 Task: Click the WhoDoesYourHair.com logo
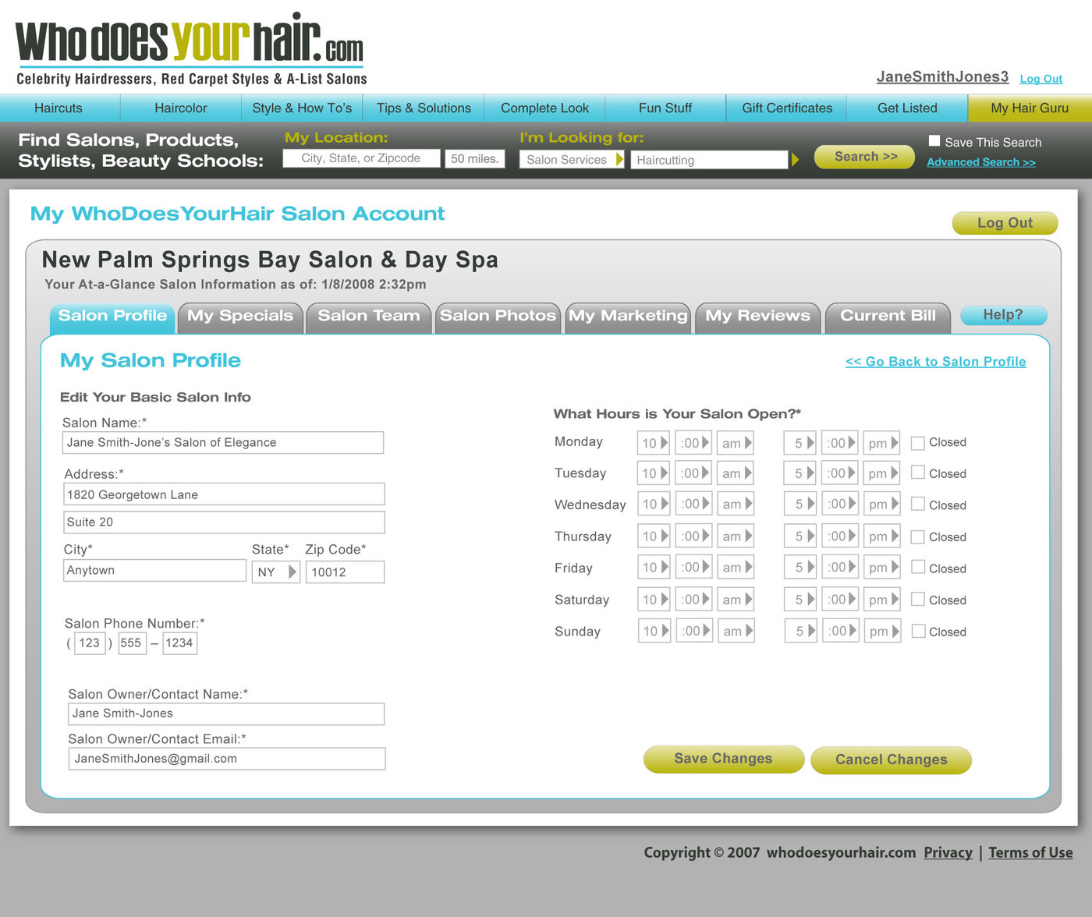coord(190,48)
